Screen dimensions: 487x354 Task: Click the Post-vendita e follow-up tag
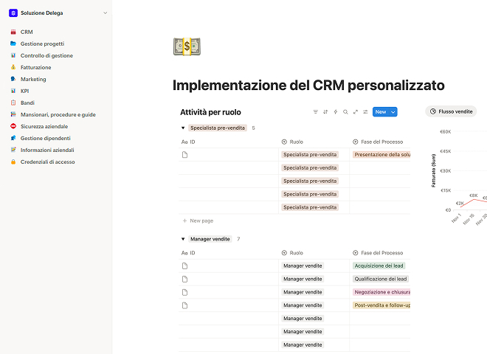point(381,305)
